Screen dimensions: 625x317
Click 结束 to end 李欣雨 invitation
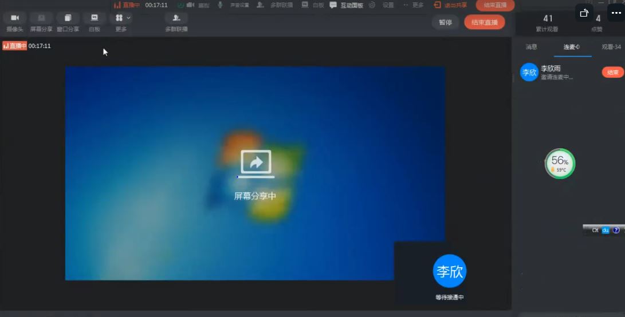(612, 72)
